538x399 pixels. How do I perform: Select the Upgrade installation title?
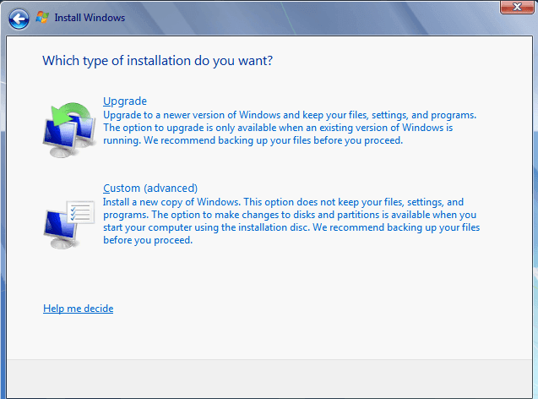[x=125, y=101]
